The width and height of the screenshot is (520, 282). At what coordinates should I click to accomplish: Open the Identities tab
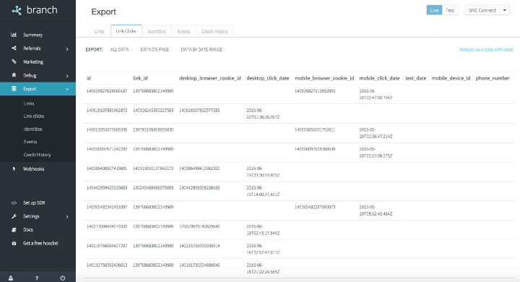coord(157,31)
